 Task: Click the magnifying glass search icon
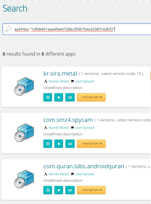9,29
